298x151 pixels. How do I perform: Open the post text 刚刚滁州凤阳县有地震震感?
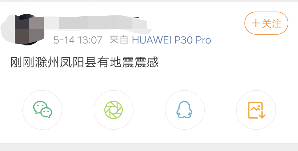tap(84, 62)
